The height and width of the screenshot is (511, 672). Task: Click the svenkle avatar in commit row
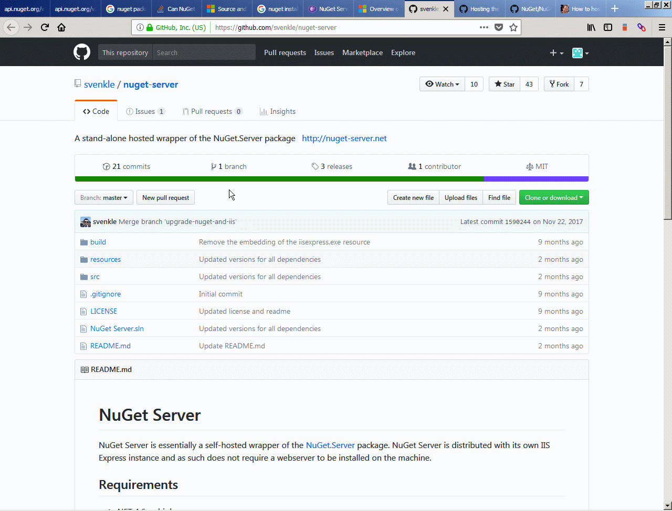point(86,222)
